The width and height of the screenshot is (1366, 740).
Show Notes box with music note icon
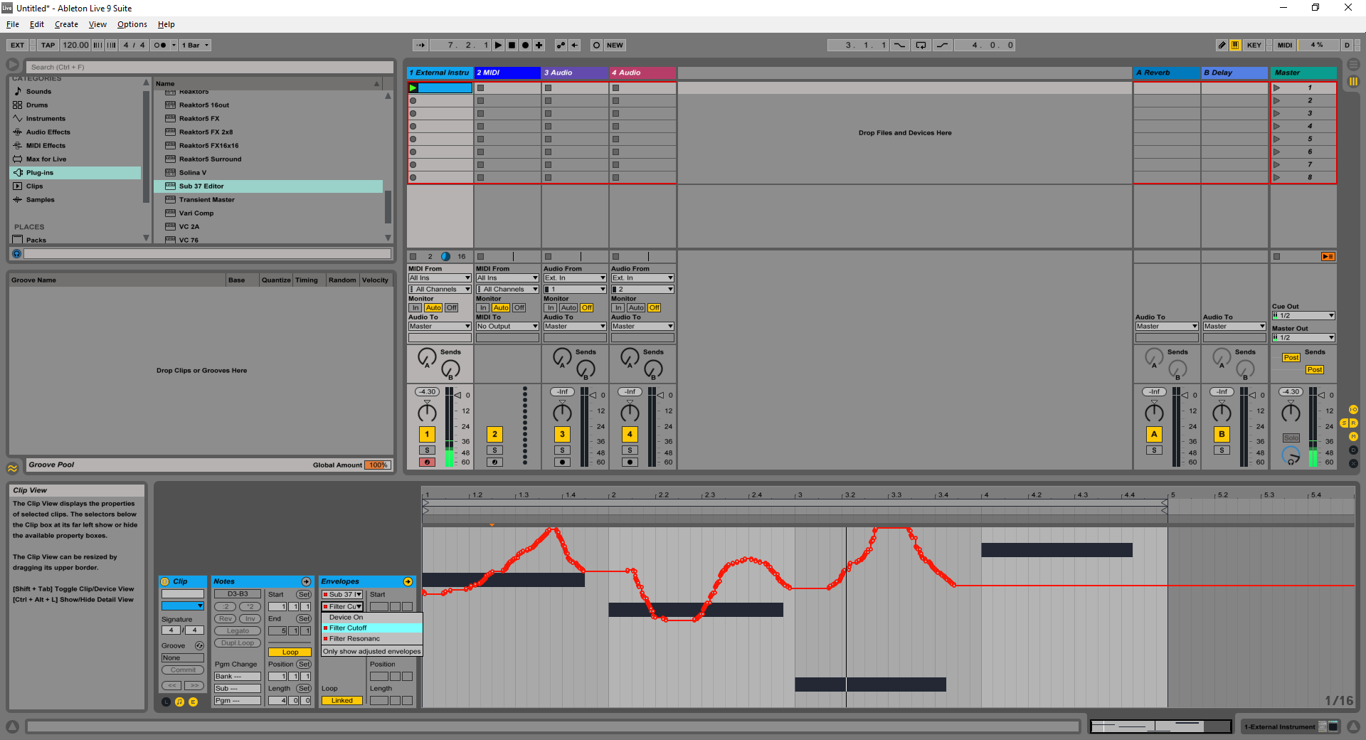[x=179, y=702]
